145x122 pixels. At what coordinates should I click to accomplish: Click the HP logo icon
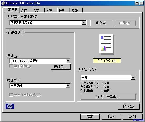10,106
